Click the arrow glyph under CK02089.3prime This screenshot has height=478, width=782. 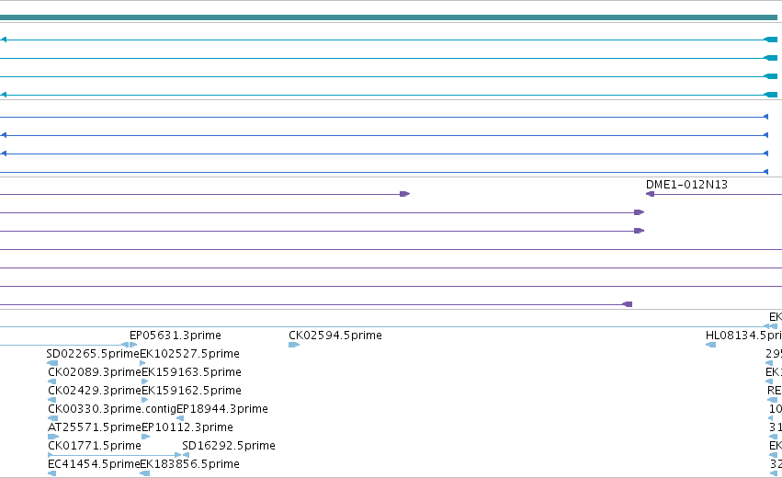coord(51,381)
